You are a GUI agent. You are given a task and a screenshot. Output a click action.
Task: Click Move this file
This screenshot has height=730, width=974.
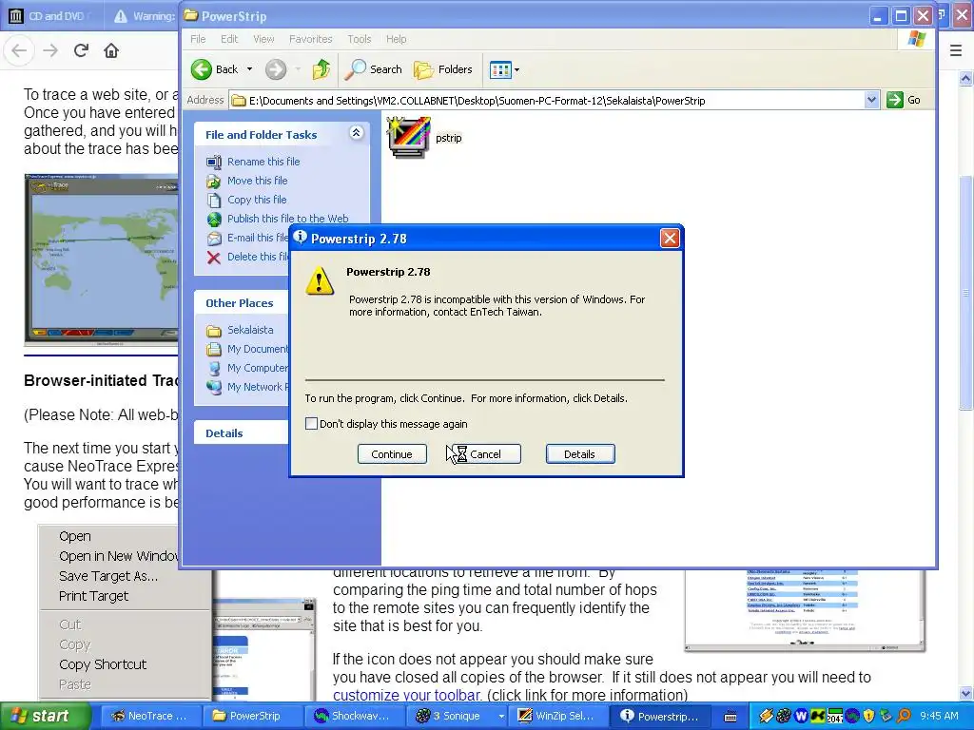point(257,181)
